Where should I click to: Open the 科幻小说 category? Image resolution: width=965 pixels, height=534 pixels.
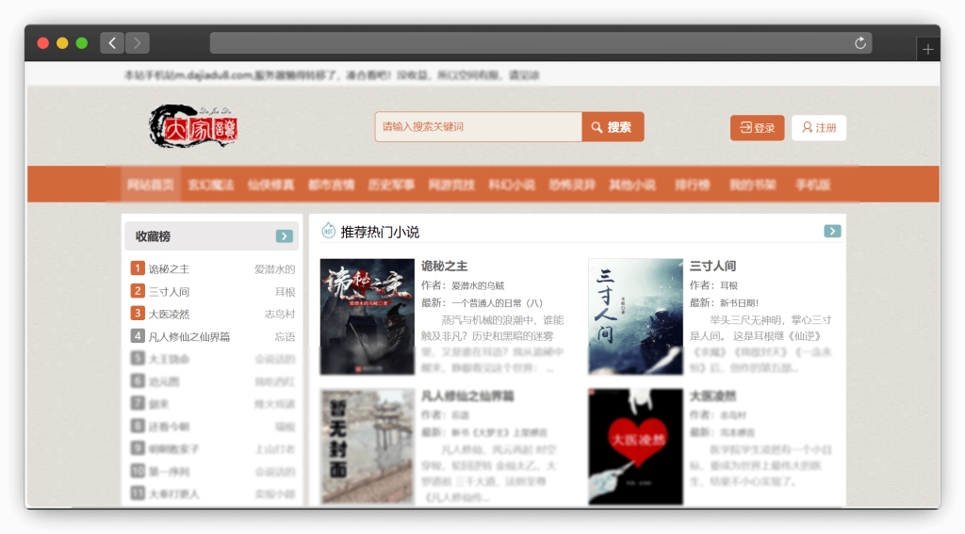(x=512, y=185)
